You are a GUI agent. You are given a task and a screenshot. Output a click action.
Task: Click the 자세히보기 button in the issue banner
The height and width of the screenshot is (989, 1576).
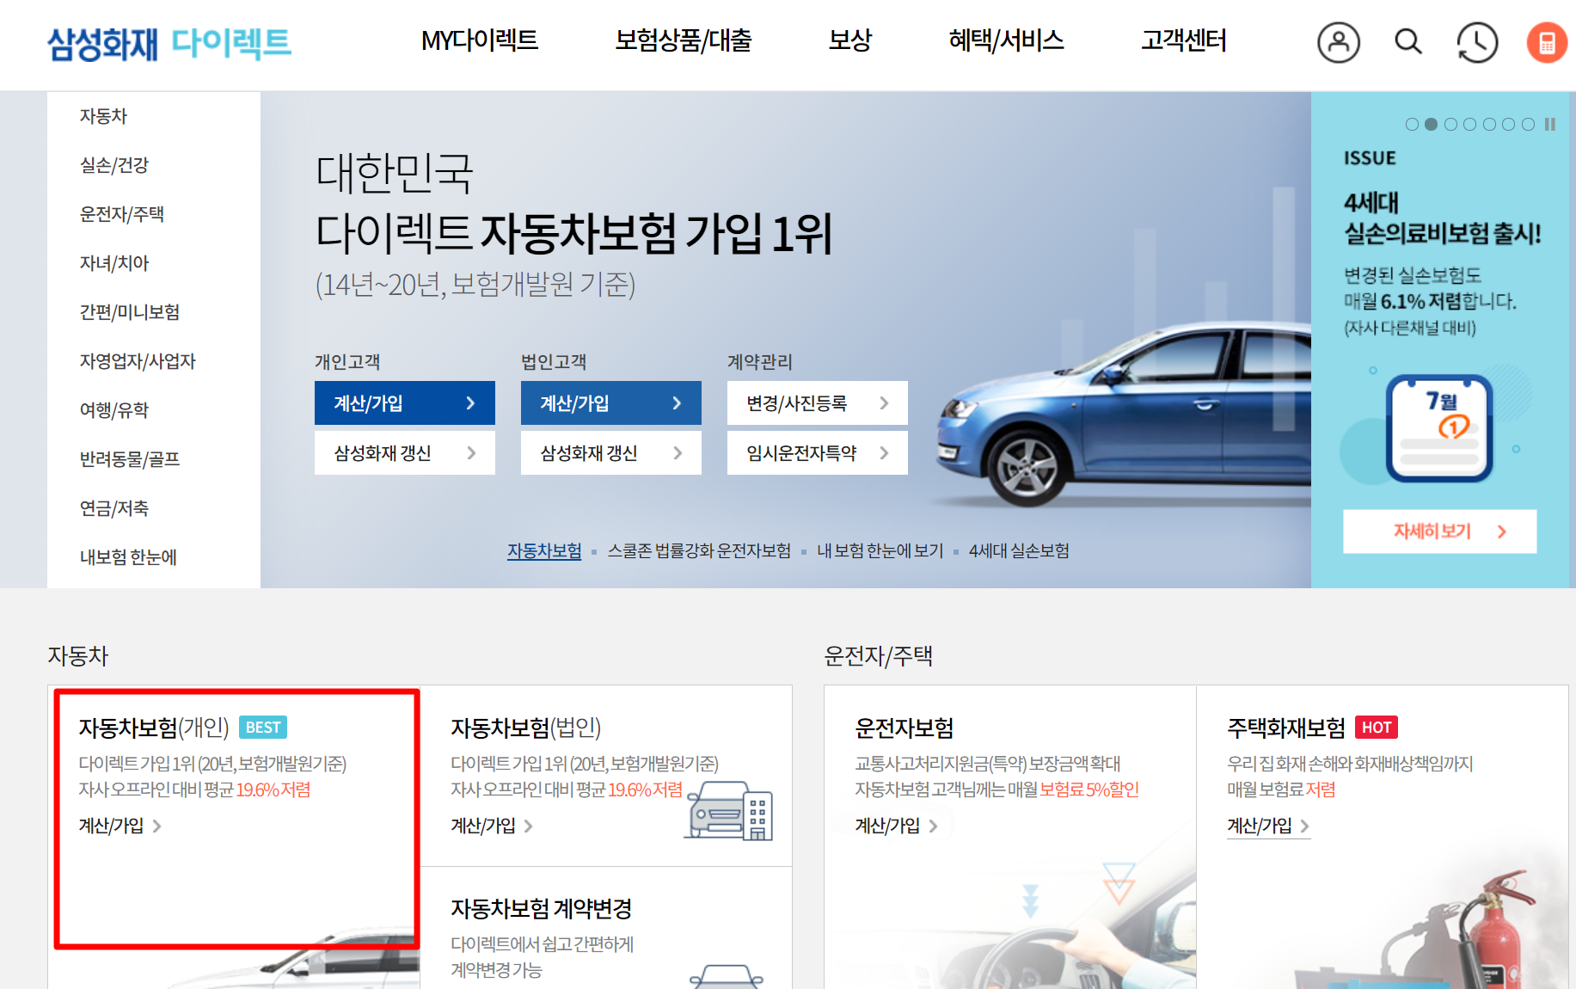(1440, 531)
